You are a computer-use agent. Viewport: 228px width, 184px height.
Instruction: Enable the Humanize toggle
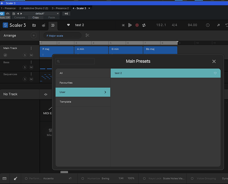coord(83,178)
